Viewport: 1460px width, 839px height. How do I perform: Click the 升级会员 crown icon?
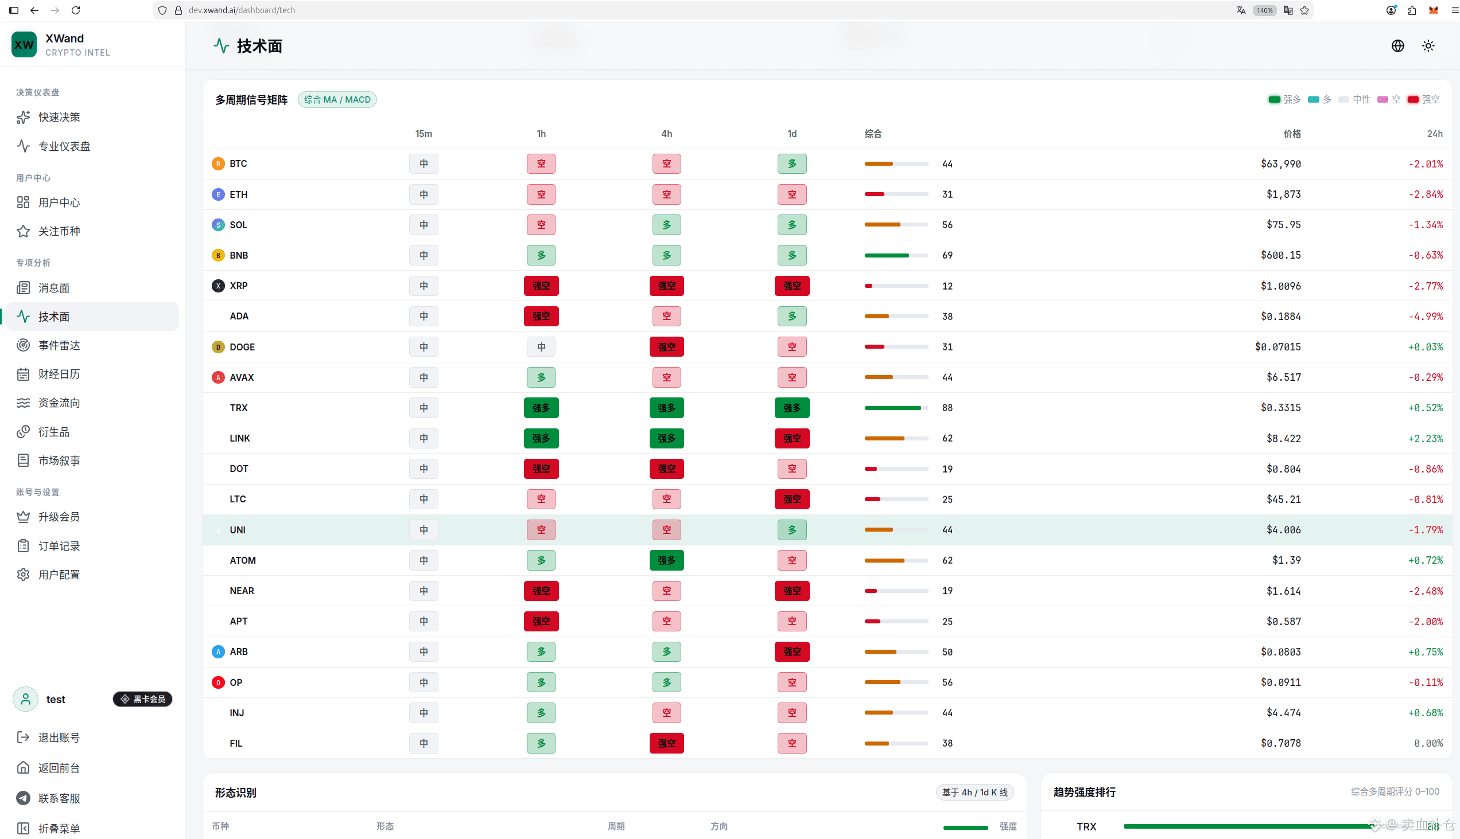coord(23,517)
